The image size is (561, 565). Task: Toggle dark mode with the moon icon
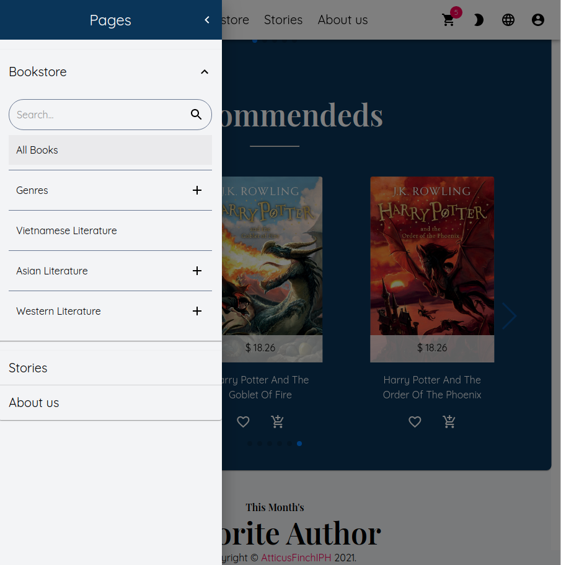coord(478,20)
